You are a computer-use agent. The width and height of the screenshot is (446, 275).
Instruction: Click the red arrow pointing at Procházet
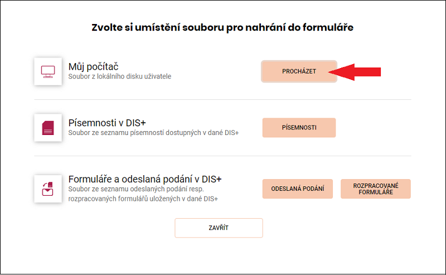(355, 72)
